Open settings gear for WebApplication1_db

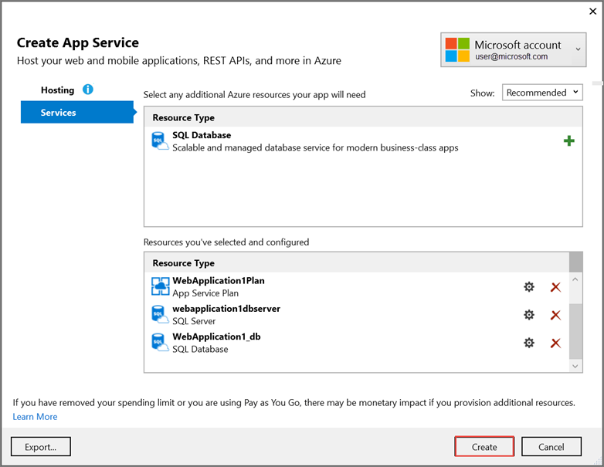point(529,343)
